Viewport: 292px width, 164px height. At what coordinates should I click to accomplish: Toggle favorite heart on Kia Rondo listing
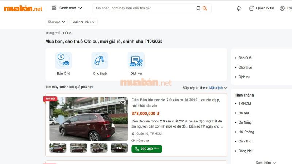(x=123, y=102)
